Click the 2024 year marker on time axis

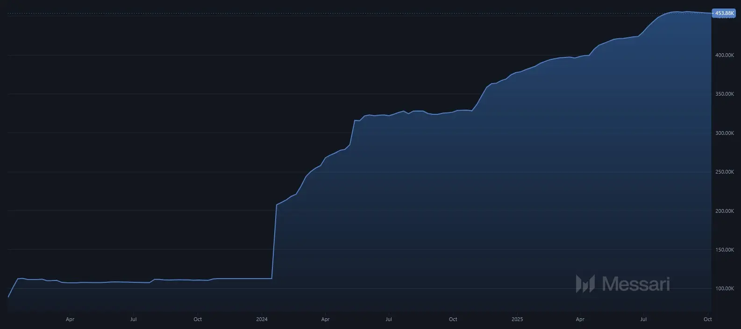pyautogui.click(x=262, y=320)
